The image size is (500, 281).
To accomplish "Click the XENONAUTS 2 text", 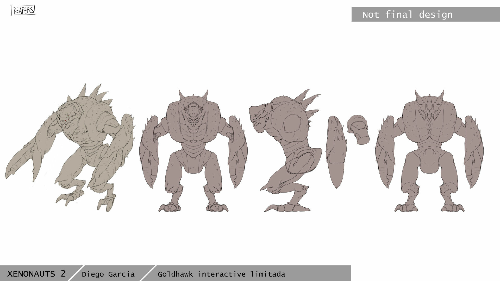I will (36, 274).
